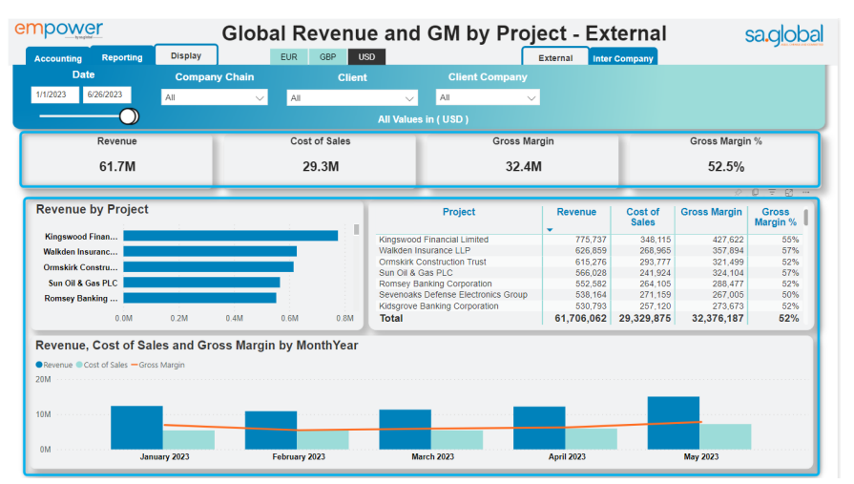Image resolution: width=854 pixels, height=484 pixels.
Task: Open the Client Company dropdown
Action: click(x=488, y=97)
